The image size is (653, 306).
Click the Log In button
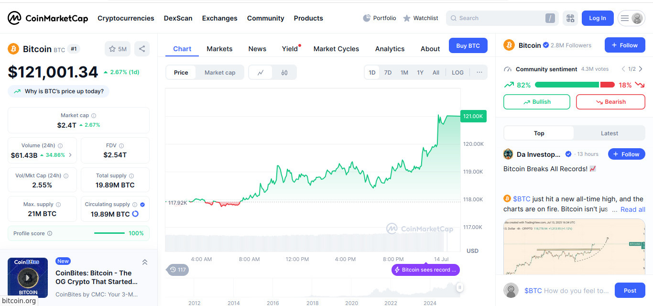(x=598, y=18)
